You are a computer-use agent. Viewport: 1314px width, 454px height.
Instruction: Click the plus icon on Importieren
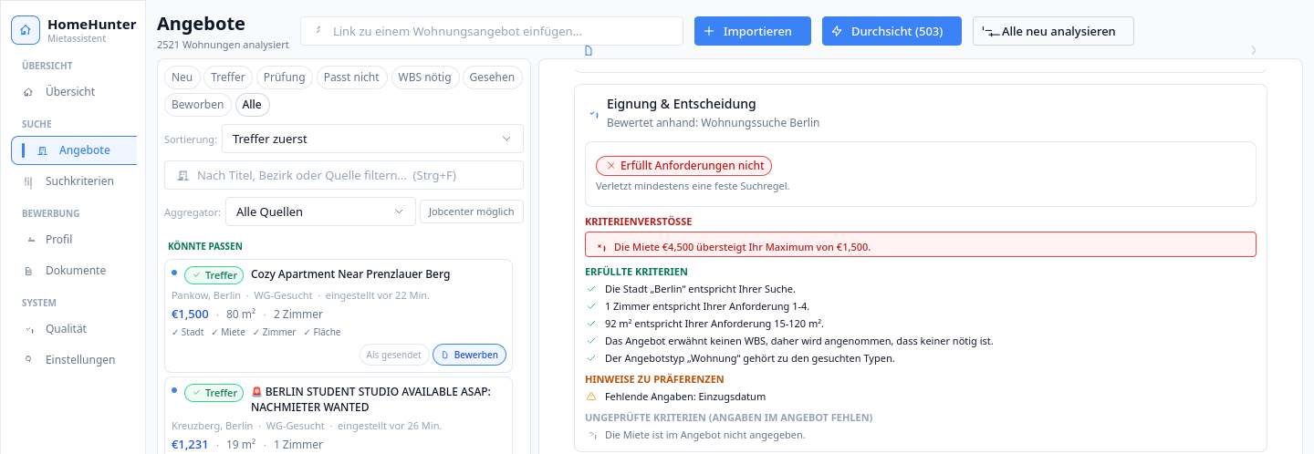click(710, 31)
